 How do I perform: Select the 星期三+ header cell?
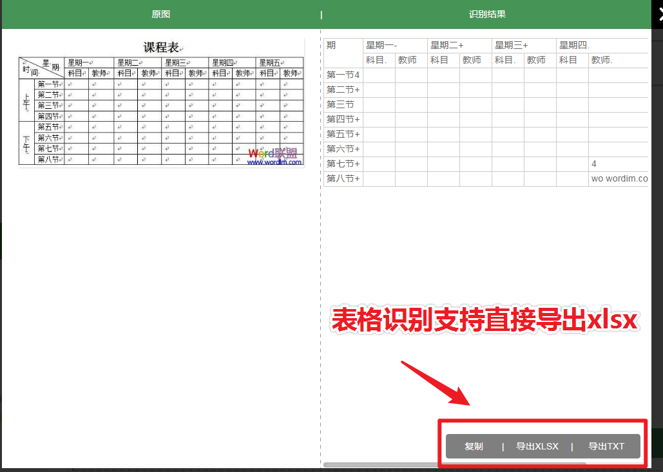pyautogui.click(x=524, y=46)
